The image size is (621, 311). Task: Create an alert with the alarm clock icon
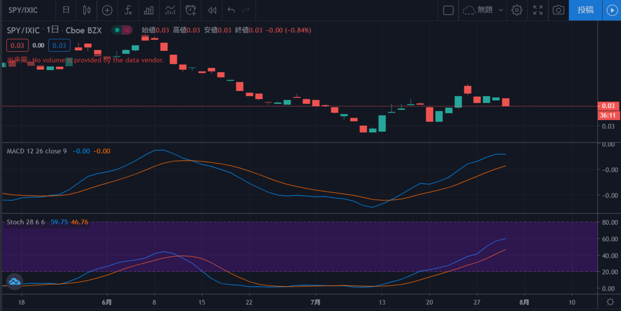pyautogui.click(x=191, y=10)
